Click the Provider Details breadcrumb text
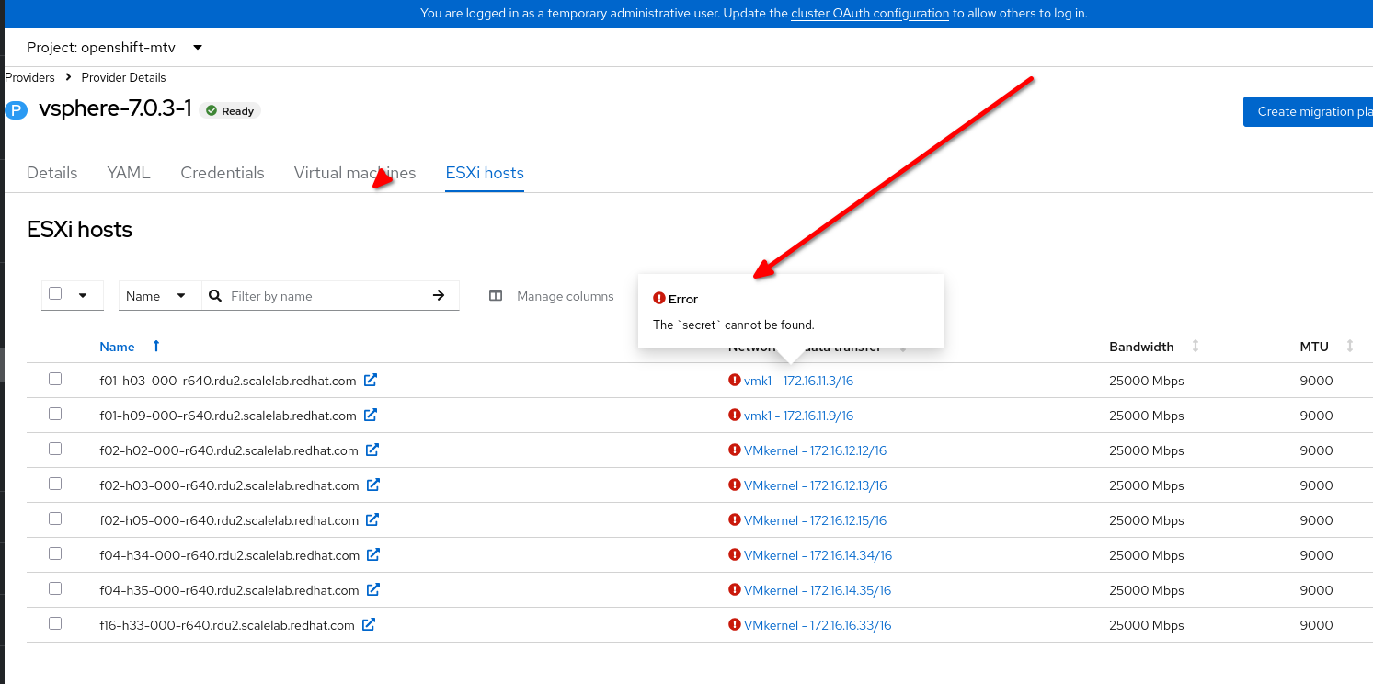The width and height of the screenshot is (1373, 684). [x=124, y=78]
